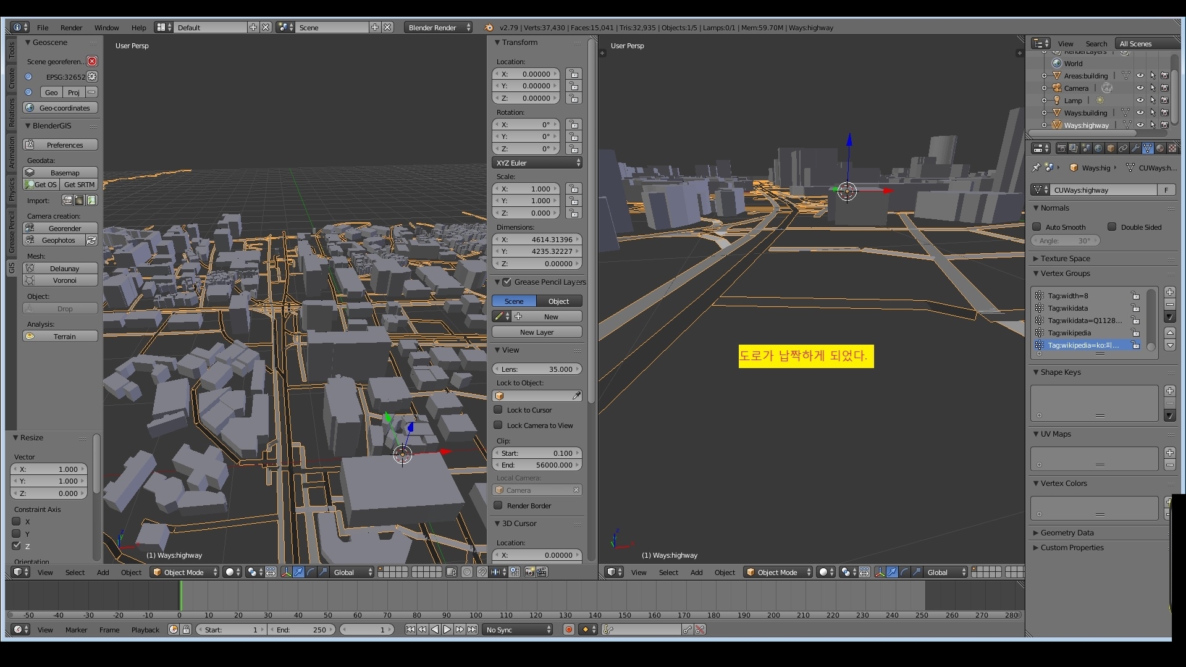Enable the Auto Smooth checkbox

tap(1037, 227)
